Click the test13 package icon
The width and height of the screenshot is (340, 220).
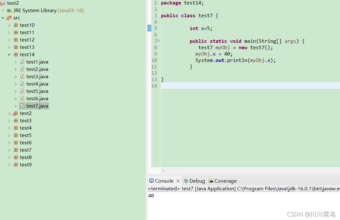[x=16, y=47]
